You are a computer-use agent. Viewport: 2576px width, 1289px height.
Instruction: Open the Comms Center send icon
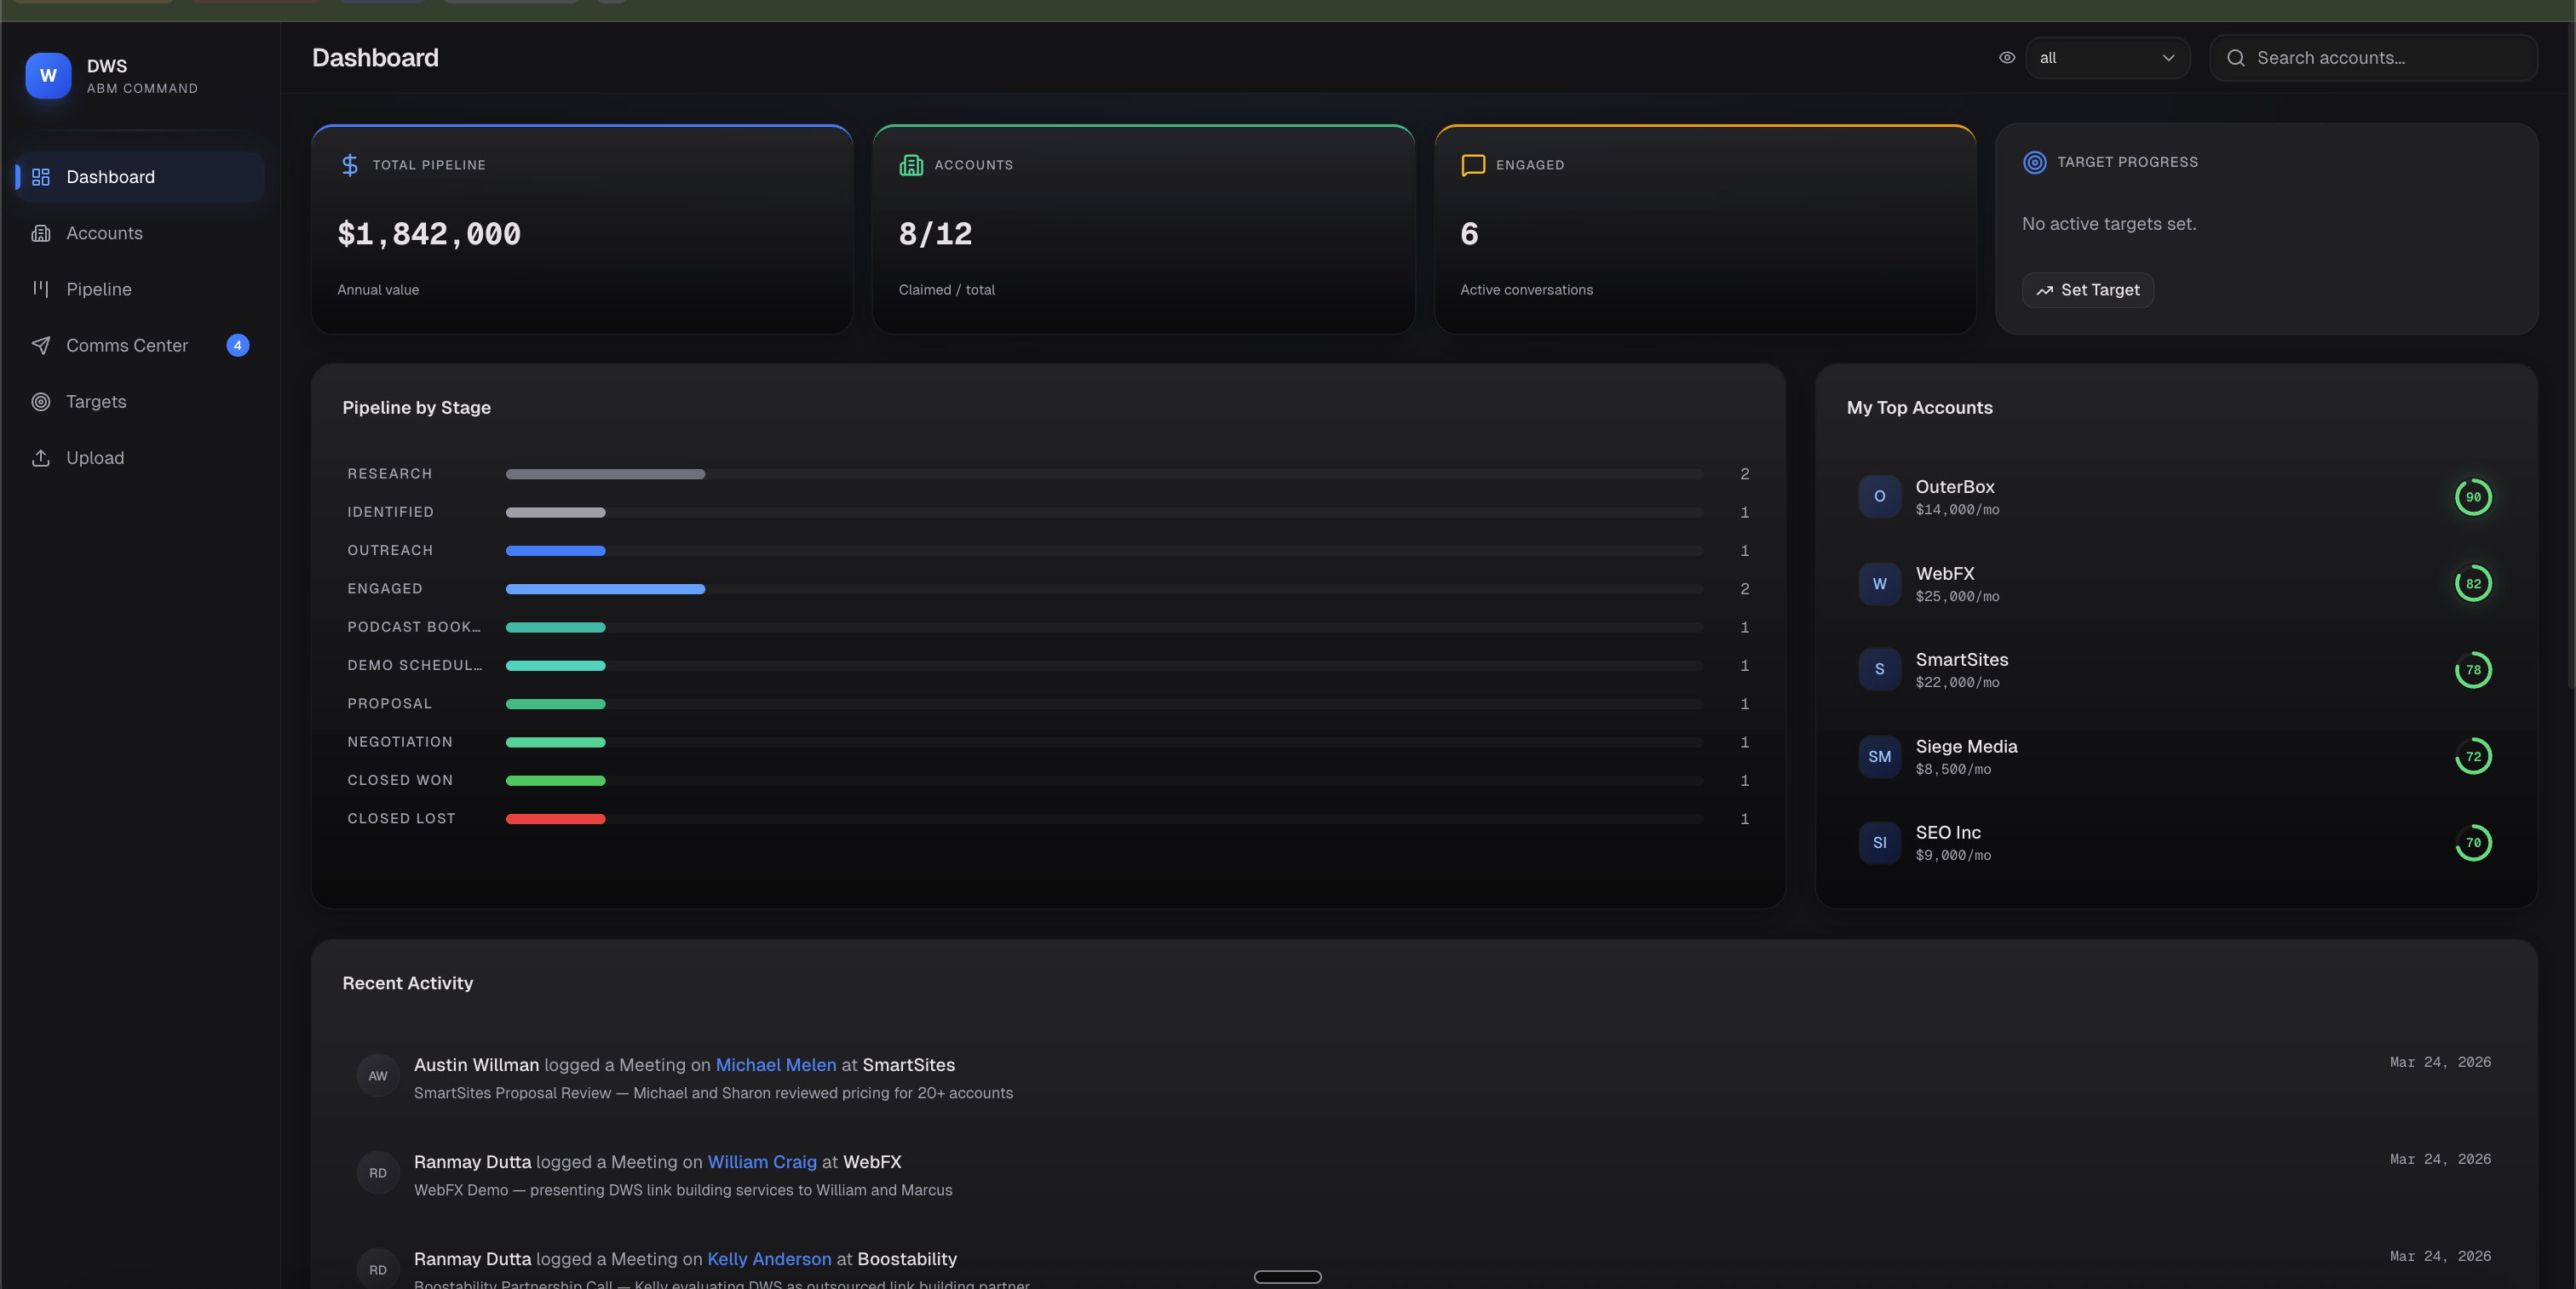(x=41, y=345)
